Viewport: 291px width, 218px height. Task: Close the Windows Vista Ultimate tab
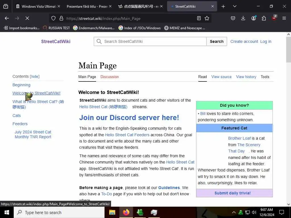coord(59,6)
